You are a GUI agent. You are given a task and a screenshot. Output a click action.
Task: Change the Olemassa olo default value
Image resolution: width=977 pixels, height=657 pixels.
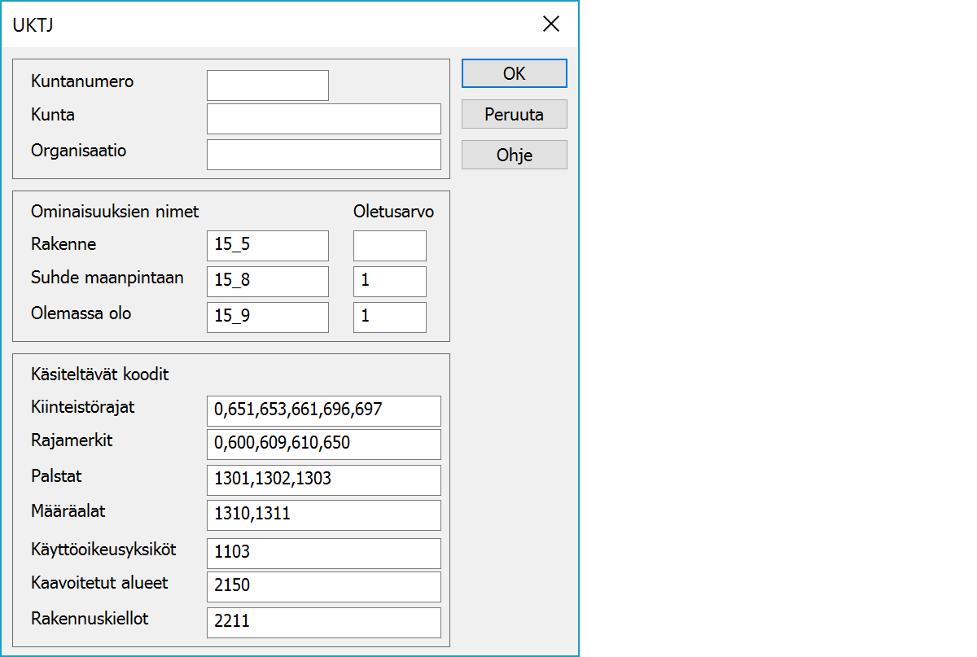click(389, 318)
